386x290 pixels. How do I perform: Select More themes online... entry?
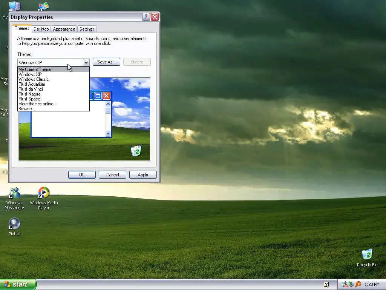point(54,104)
